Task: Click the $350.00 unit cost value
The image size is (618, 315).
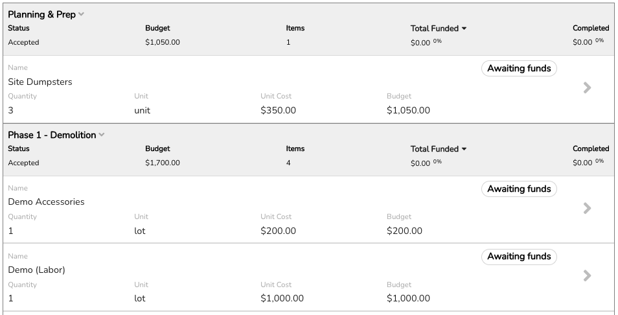Action: [x=279, y=110]
